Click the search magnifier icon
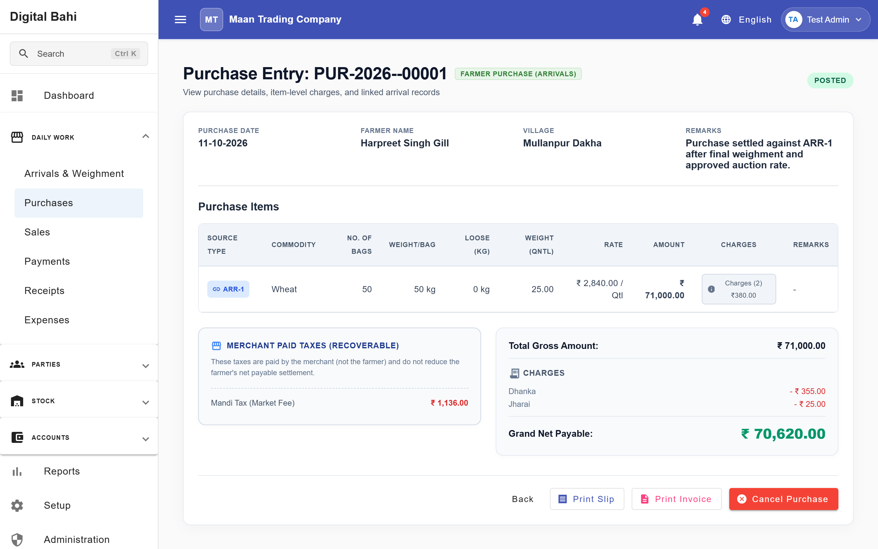The width and height of the screenshot is (878, 549). (x=23, y=54)
